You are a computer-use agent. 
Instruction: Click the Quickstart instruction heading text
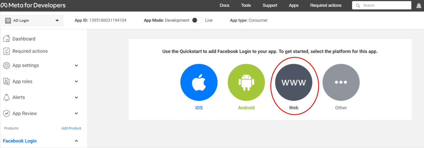(270, 51)
